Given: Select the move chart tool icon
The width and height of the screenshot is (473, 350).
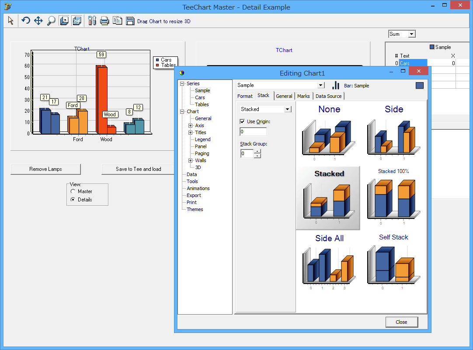Looking at the screenshot, I should (38, 21).
